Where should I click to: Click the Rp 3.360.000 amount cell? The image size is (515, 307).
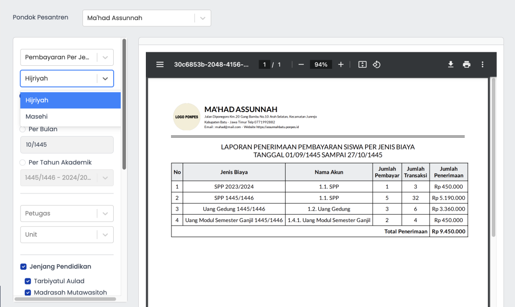(449, 209)
